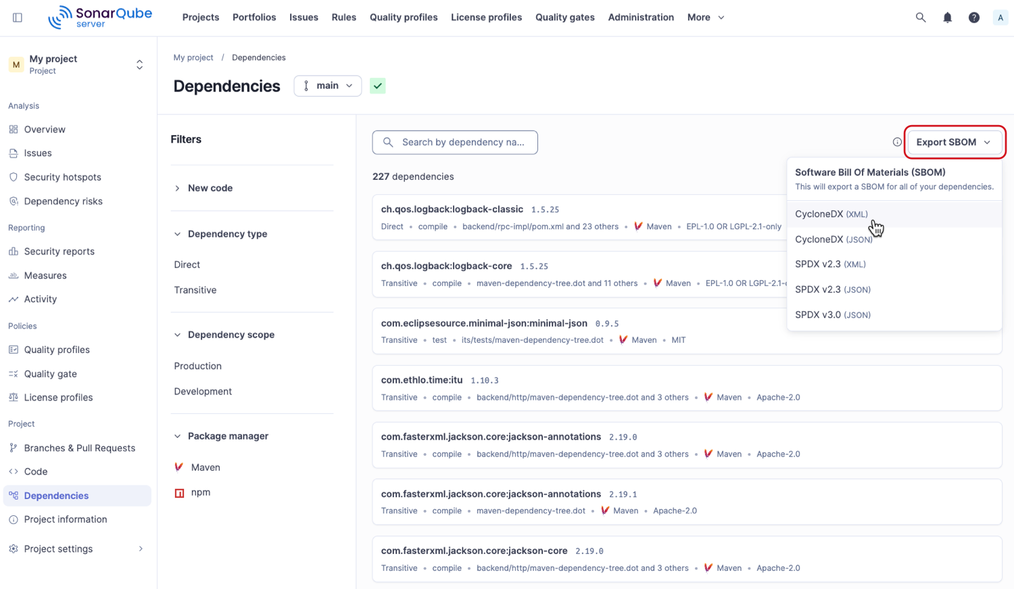Click the Code brackets icon
This screenshot has height=589, width=1014.
tap(14, 471)
